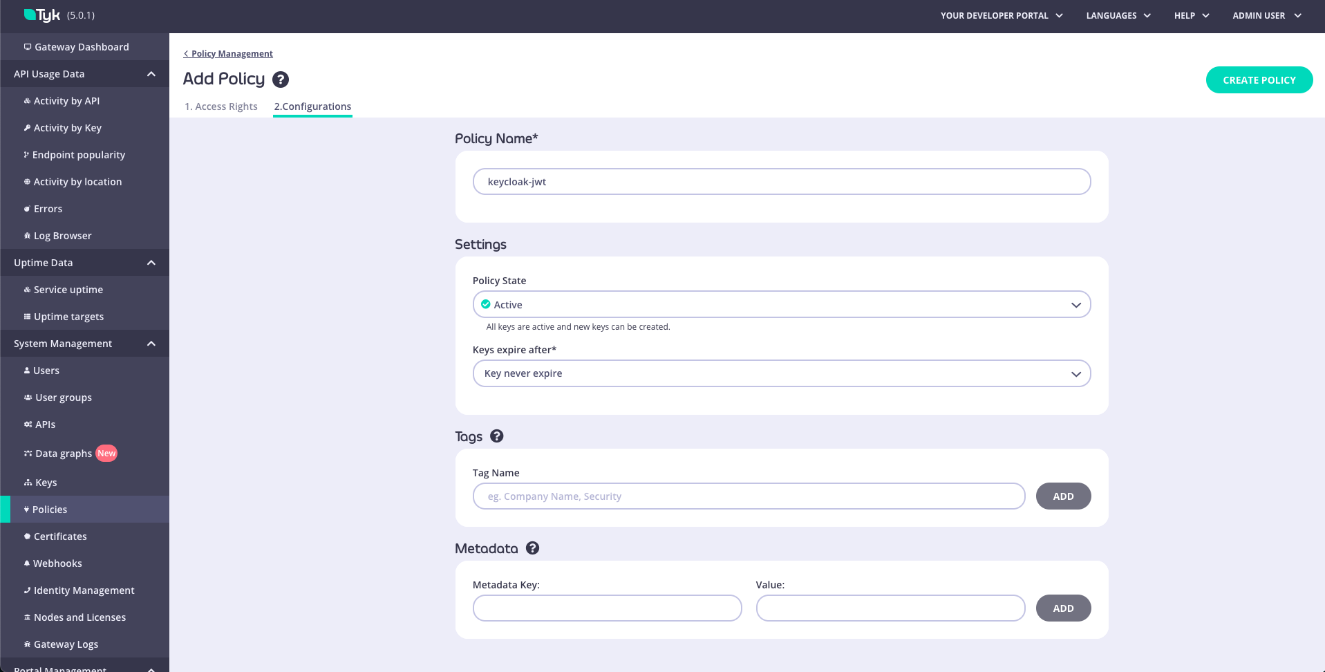Image resolution: width=1325 pixels, height=672 pixels.
Task: Click the help icon beside Add Policy
Action: (x=280, y=80)
